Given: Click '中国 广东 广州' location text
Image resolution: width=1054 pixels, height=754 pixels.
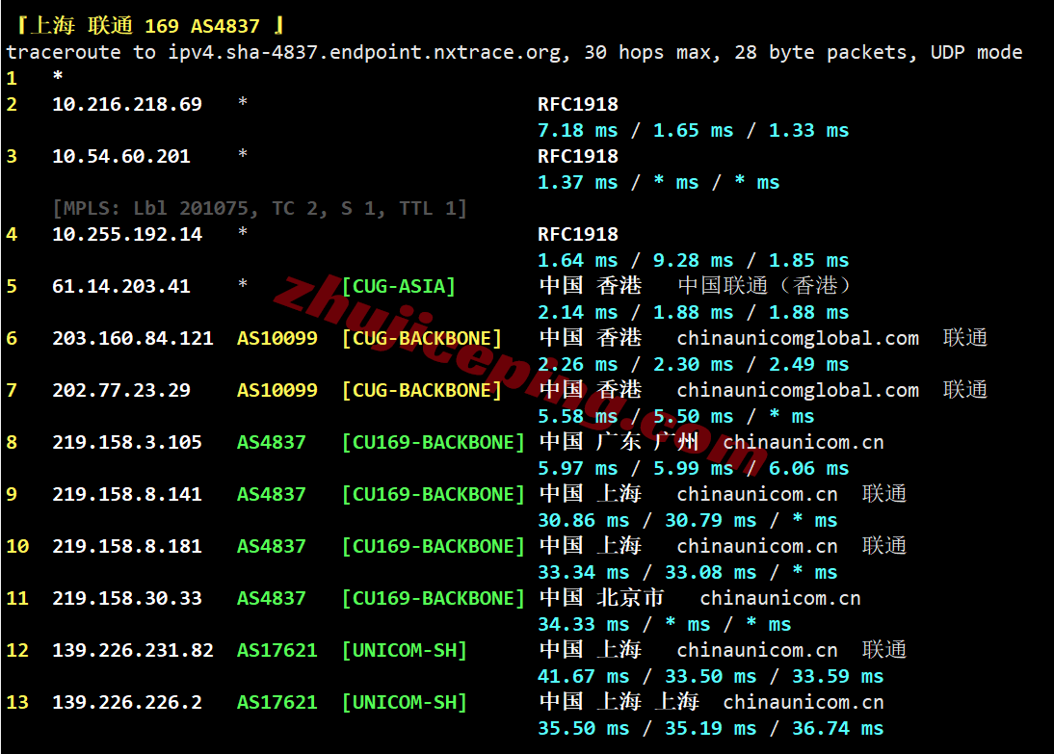Looking at the screenshot, I should point(619,441).
